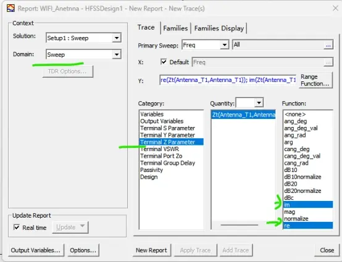Viewport: 342px width, 262px height.
Task: Switch to the Families tab
Action: click(175, 28)
